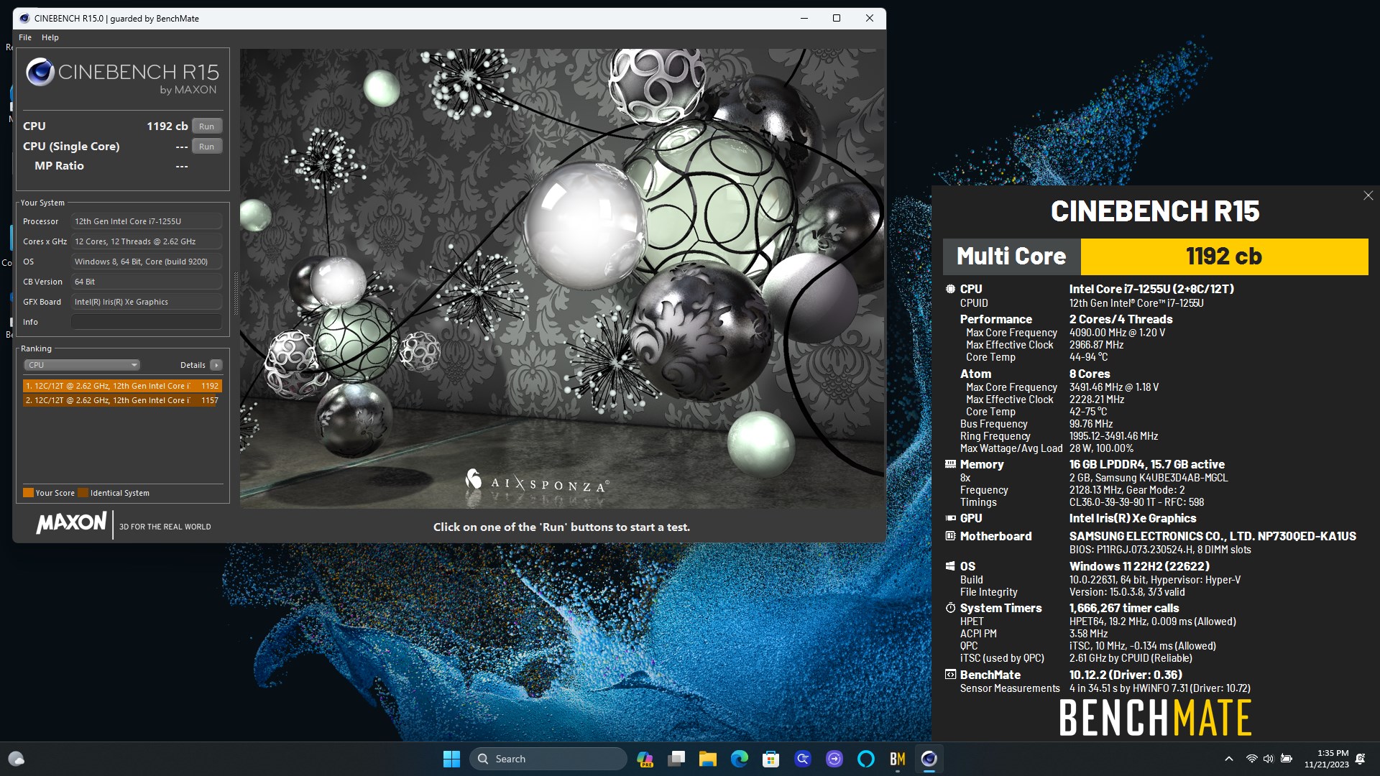Open the File menu

[x=25, y=37]
